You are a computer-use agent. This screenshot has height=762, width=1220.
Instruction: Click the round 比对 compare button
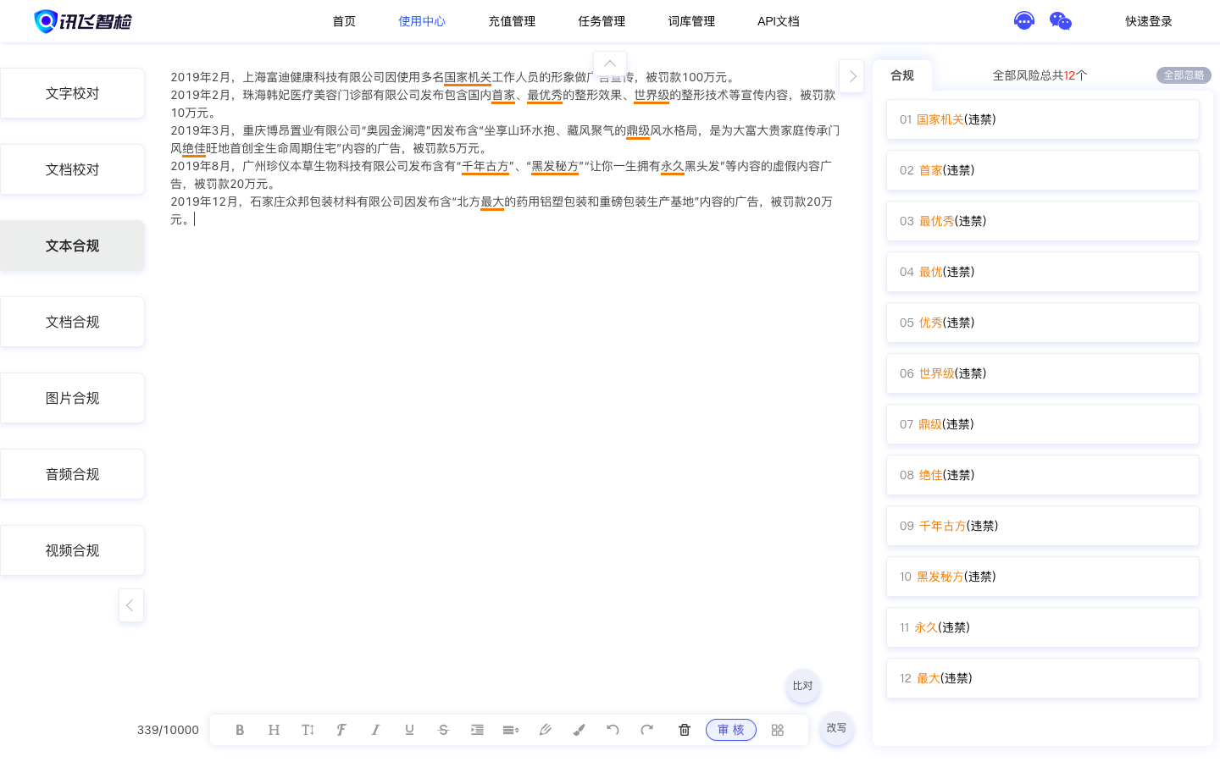(802, 686)
